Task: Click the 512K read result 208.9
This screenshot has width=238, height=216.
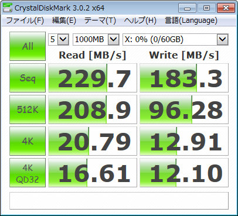Action: [93, 109]
